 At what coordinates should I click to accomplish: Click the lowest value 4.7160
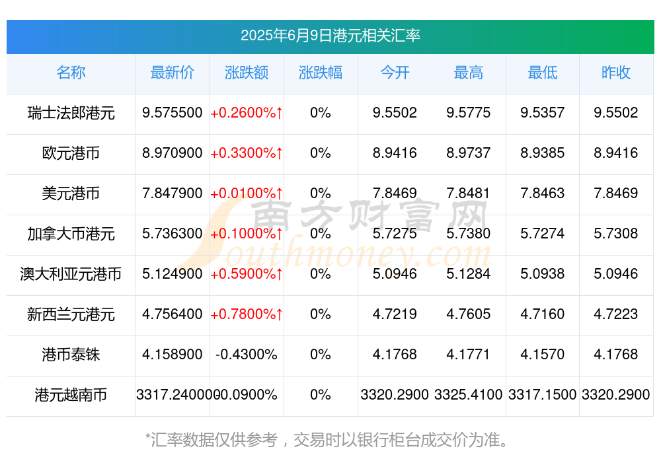[x=543, y=314]
